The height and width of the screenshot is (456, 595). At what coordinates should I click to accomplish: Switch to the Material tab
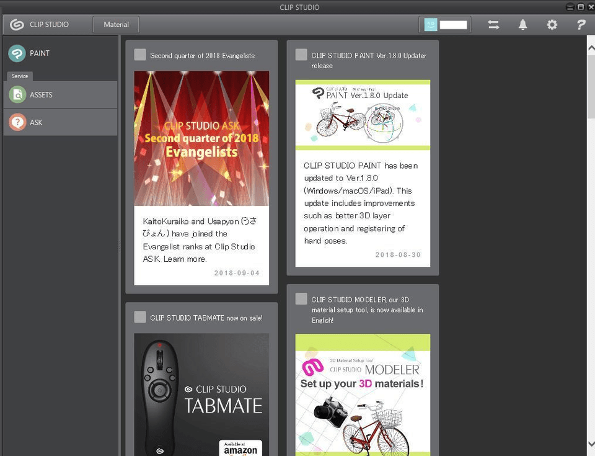point(116,25)
